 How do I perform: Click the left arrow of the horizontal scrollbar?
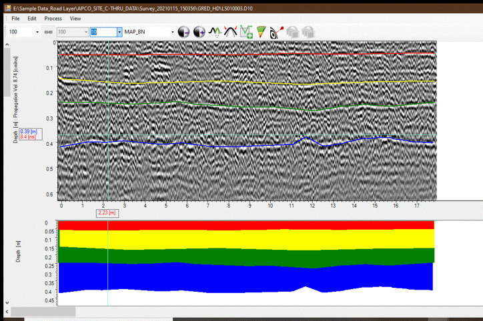click(7, 312)
